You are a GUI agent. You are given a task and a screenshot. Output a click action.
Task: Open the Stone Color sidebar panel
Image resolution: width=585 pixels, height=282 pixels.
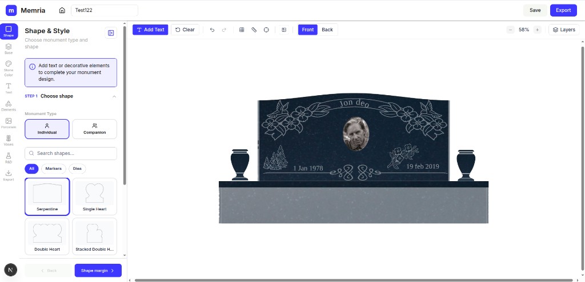[x=9, y=68]
